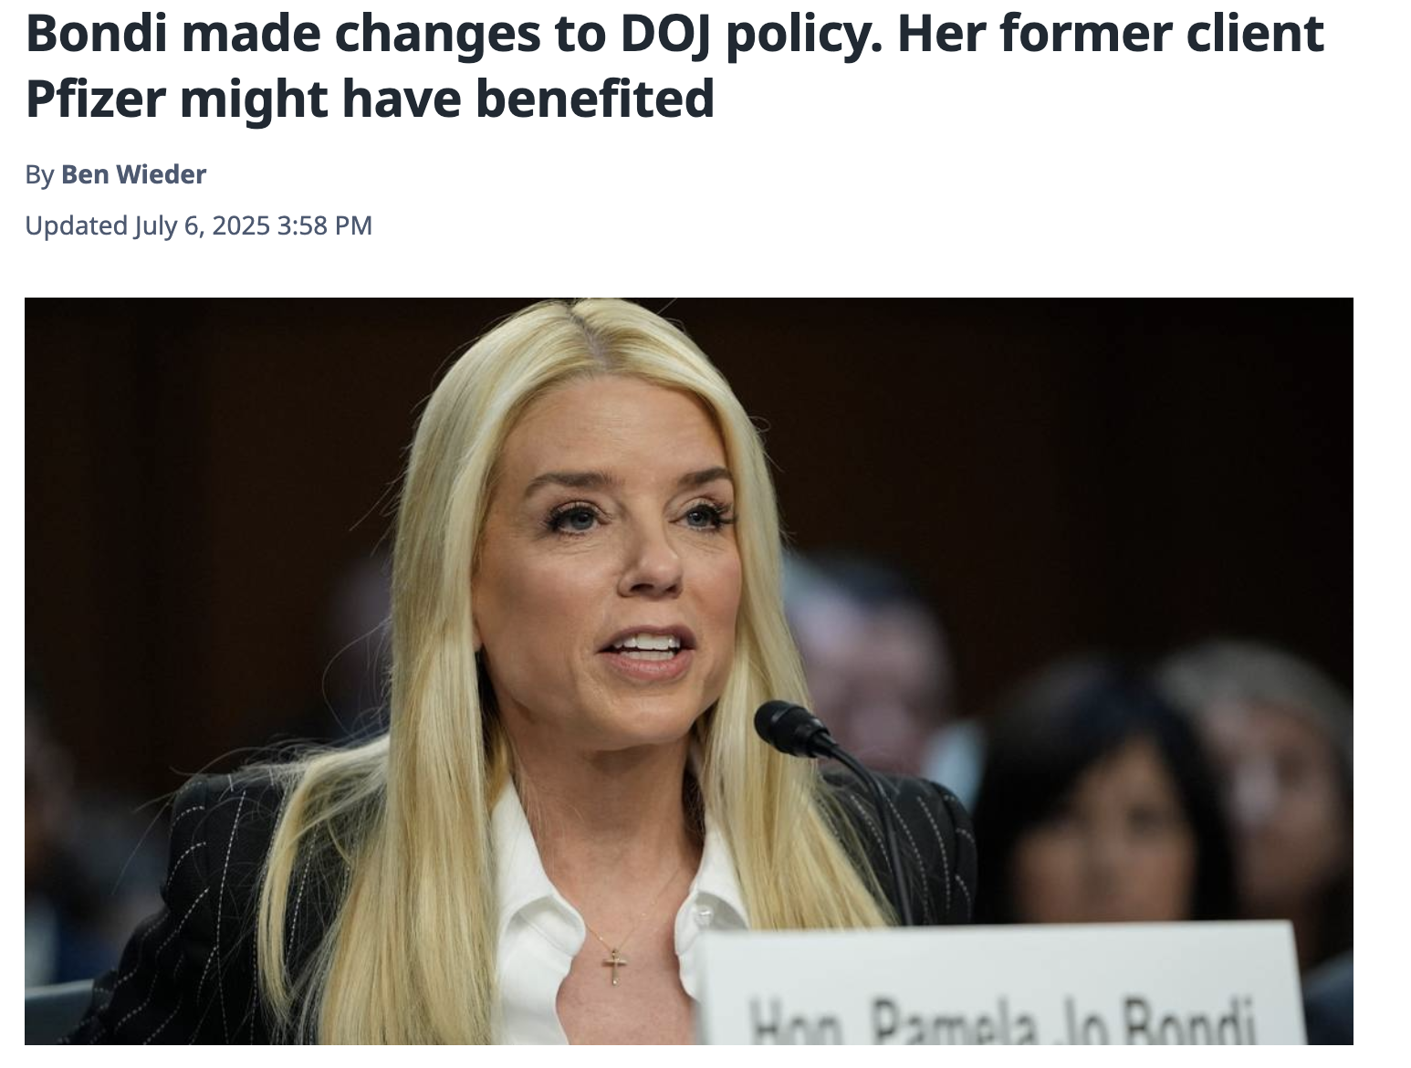
Task: Click the By label in the byline
Action: [39, 174]
